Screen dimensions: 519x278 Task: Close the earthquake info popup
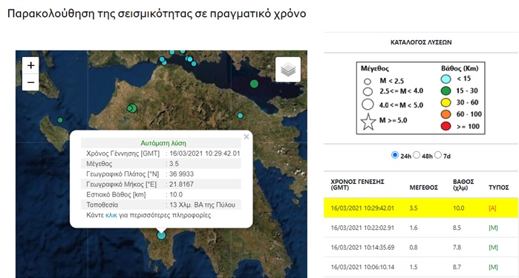click(247, 137)
